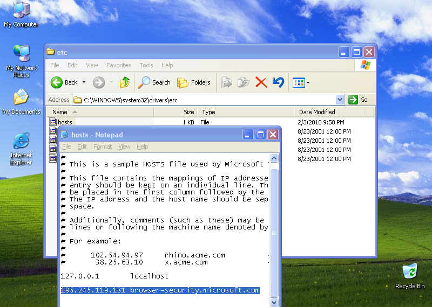Click the hosts file icon

pyautogui.click(x=53, y=122)
